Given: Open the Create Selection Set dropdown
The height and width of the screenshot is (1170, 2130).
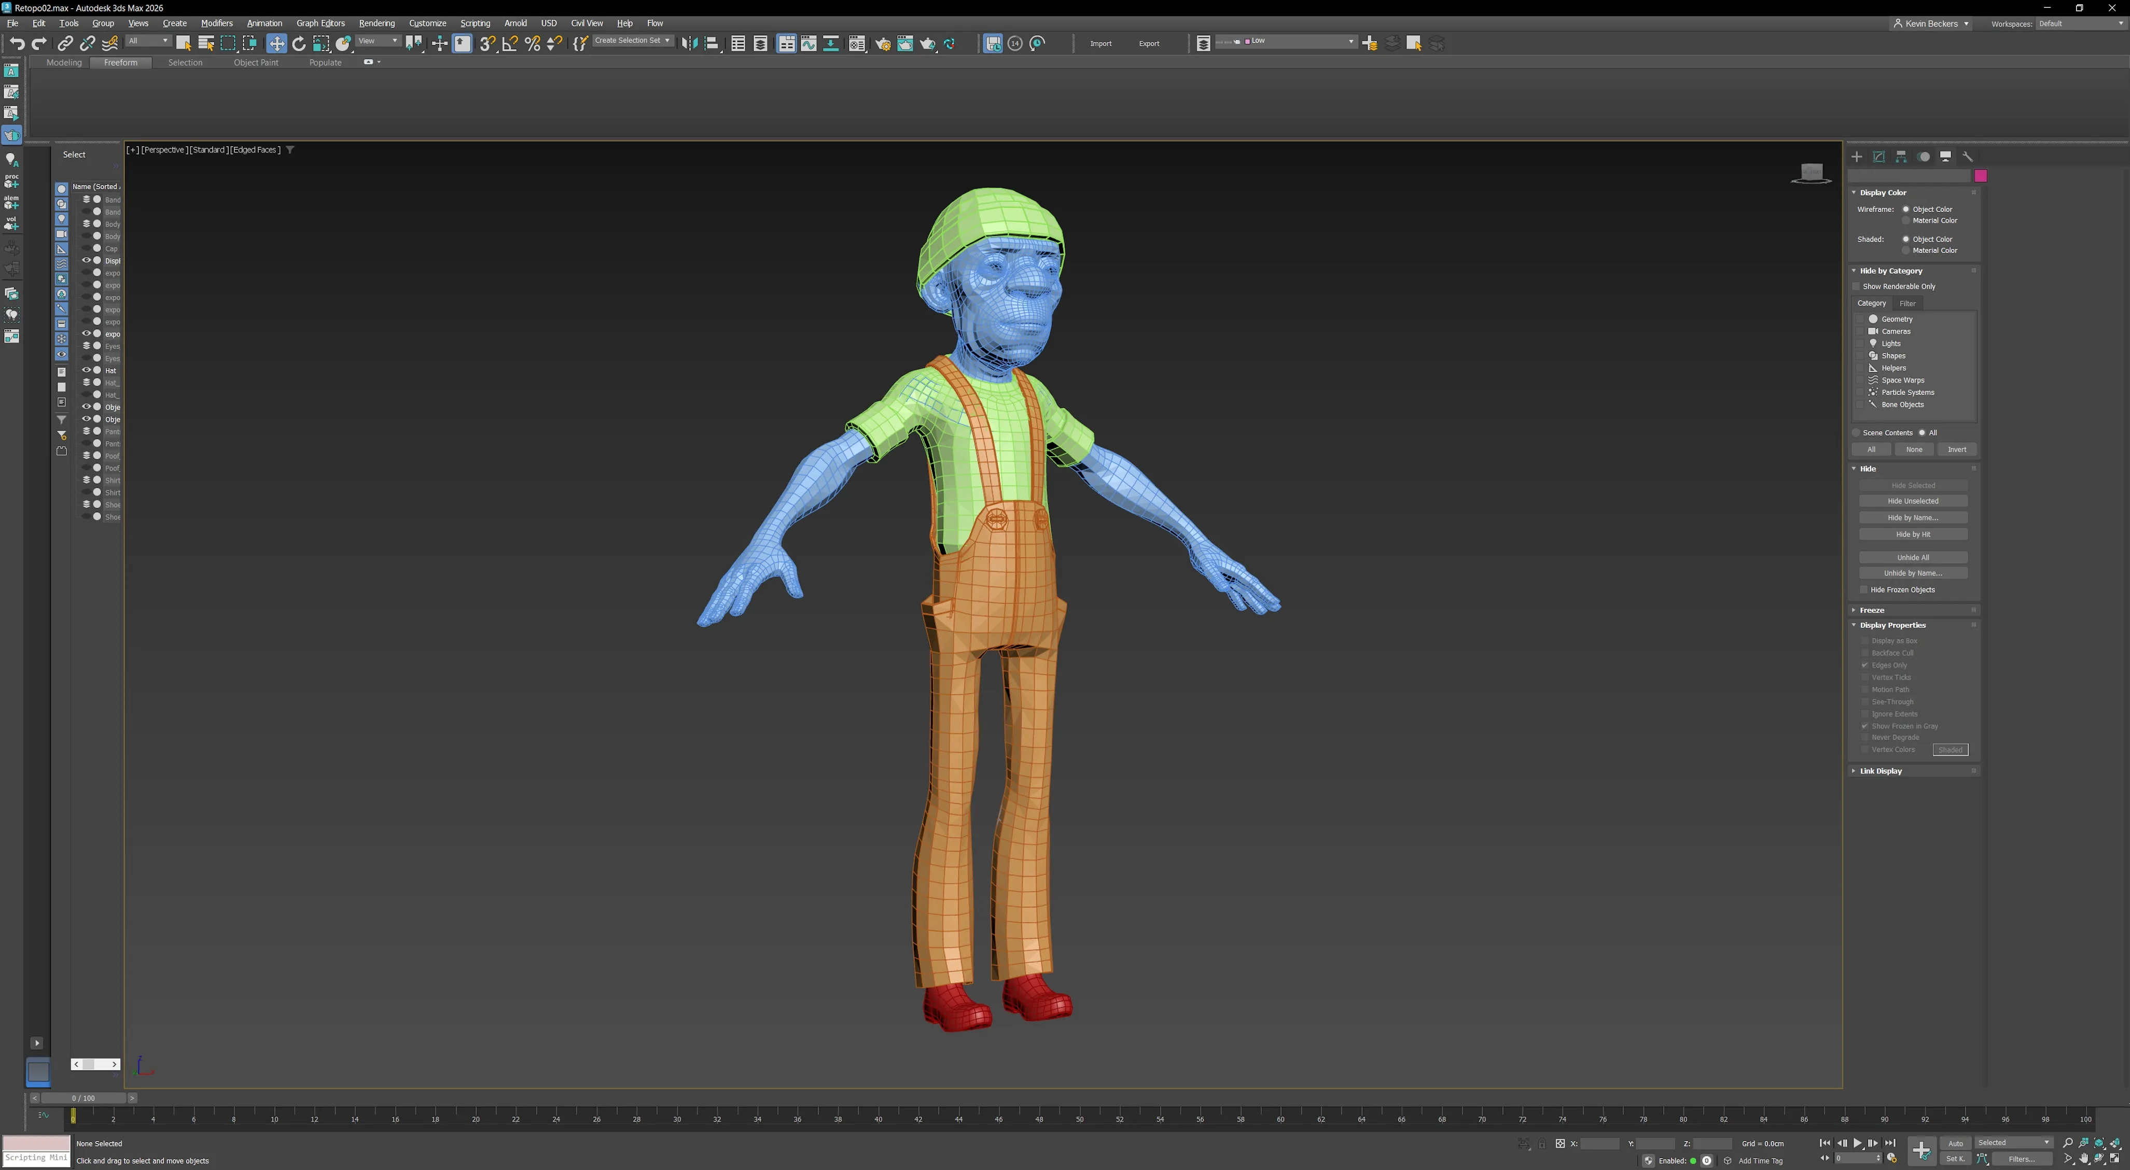Looking at the screenshot, I should tap(633, 40).
